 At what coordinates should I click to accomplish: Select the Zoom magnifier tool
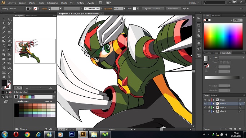coord(9,77)
